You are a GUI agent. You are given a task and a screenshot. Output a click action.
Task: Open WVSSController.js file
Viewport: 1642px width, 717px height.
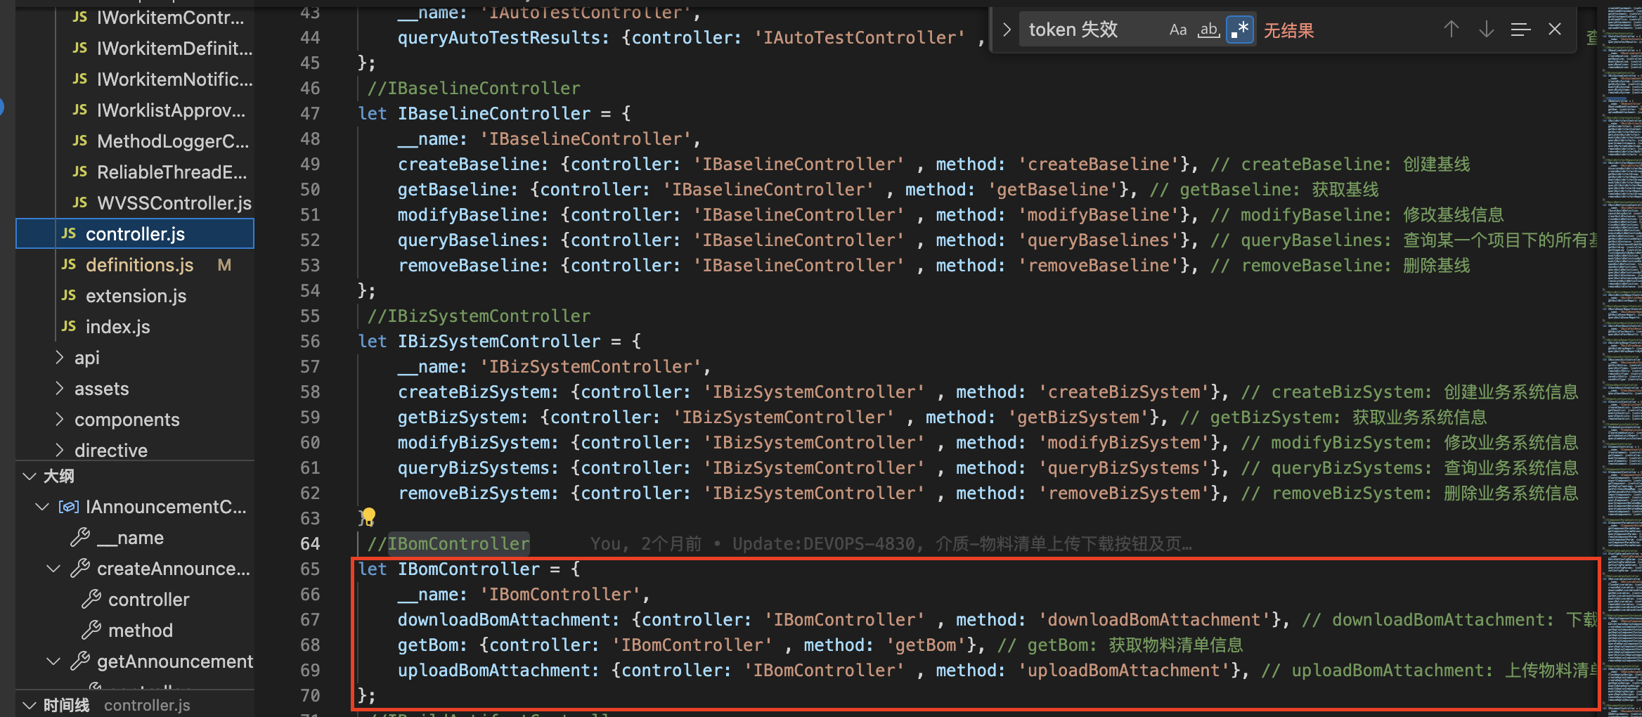tap(174, 203)
